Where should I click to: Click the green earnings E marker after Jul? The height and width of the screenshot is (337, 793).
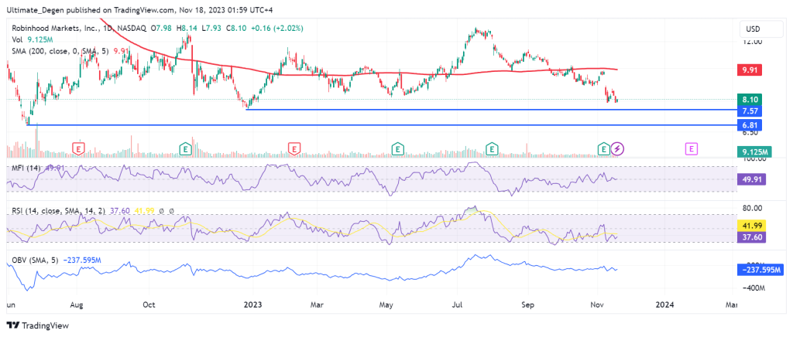[491, 149]
